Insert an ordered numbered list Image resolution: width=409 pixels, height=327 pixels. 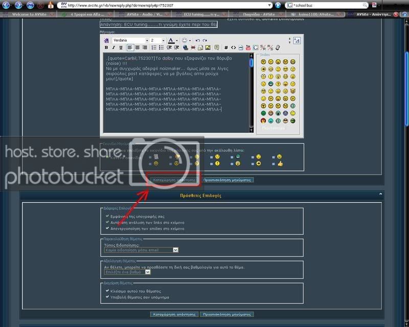point(154,48)
